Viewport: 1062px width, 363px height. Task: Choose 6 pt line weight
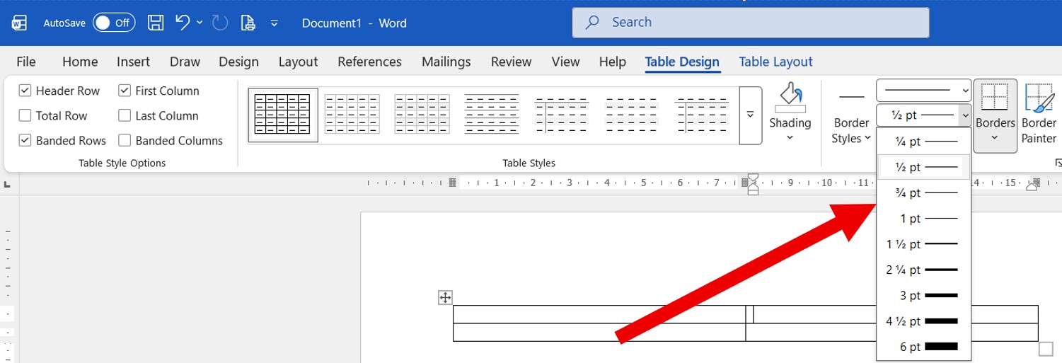click(923, 347)
